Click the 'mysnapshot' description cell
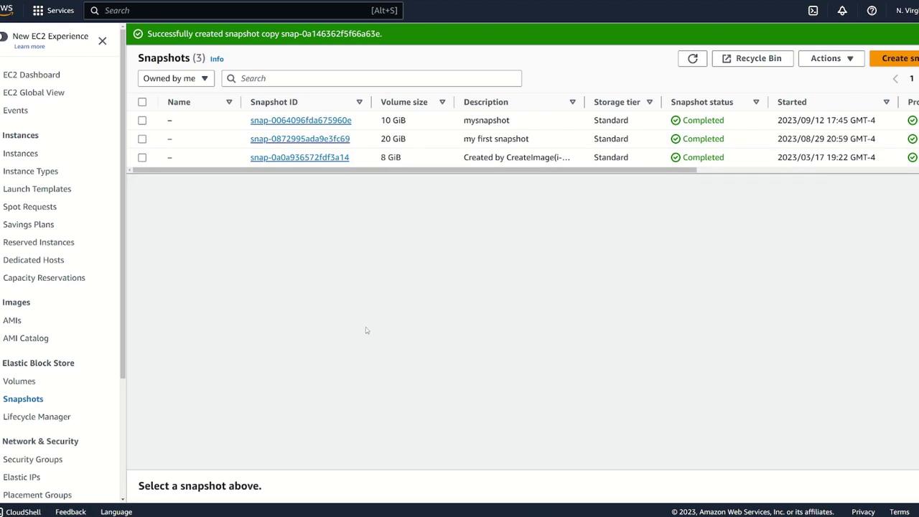Image resolution: width=919 pixels, height=517 pixels. click(x=487, y=121)
